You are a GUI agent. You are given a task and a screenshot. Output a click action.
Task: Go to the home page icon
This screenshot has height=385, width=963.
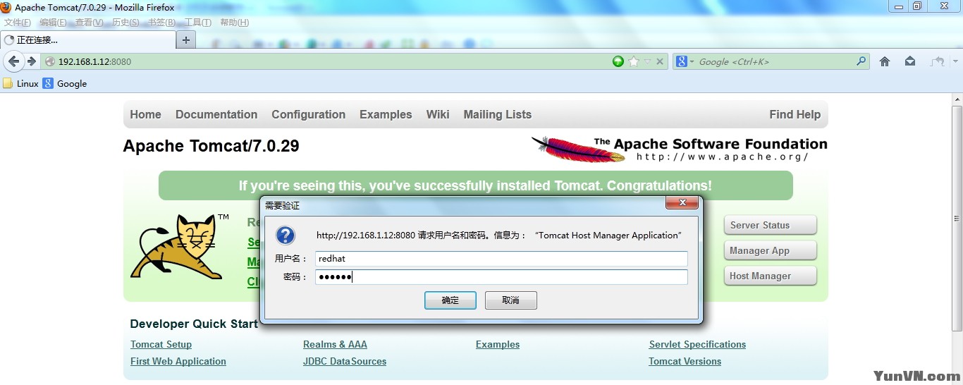885,61
